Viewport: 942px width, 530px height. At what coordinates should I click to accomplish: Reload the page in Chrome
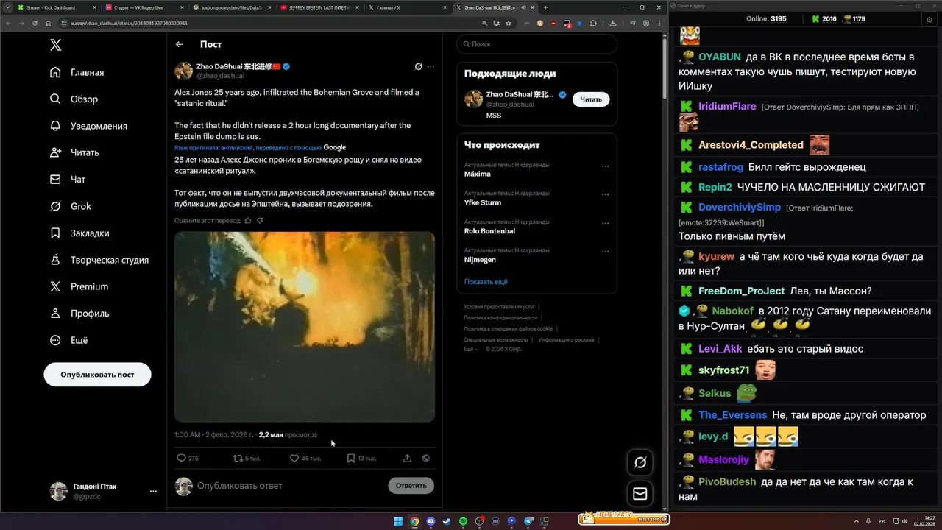tap(35, 23)
